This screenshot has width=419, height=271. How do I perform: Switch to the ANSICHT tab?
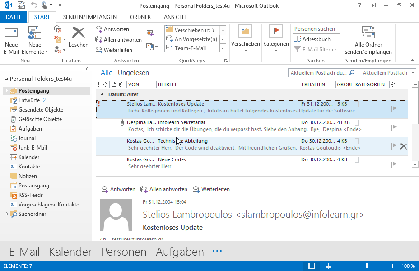pos(175,17)
